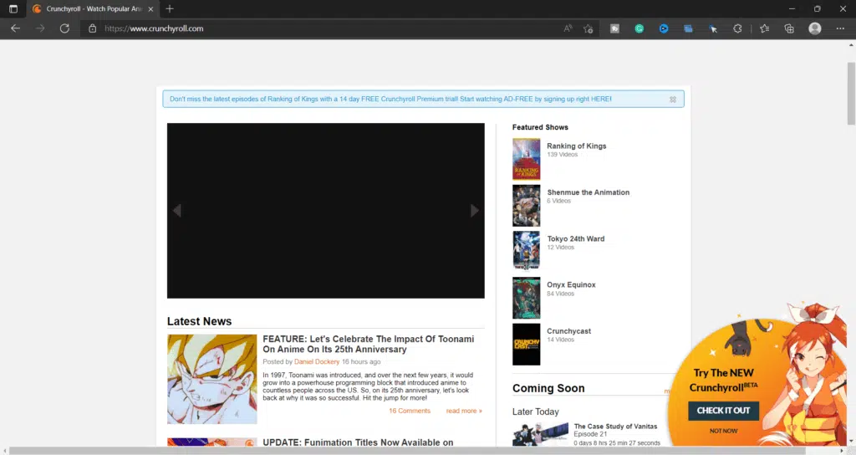Open the tab actions menu icon
This screenshot has height=455, width=856.
[13, 8]
